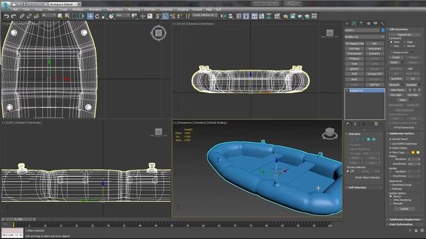Click Bind to Space Warp icon
This screenshot has width=426, height=239.
pos(37,16)
